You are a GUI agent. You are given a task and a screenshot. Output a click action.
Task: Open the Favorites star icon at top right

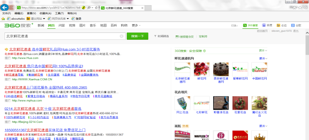tap(300, 8)
